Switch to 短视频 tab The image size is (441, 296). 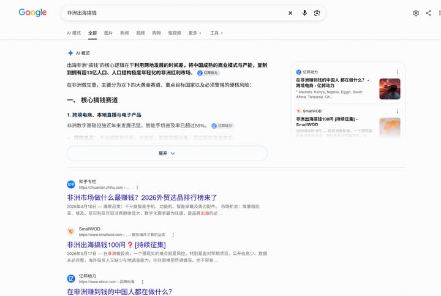175,33
